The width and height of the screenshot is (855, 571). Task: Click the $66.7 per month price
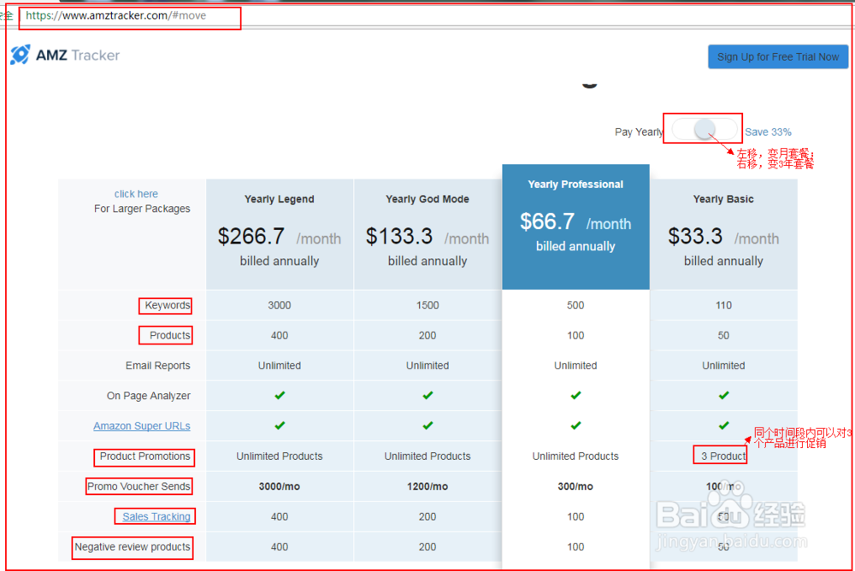click(x=575, y=222)
